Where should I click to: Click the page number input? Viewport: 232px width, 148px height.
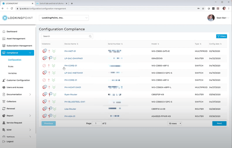click(x=97, y=123)
